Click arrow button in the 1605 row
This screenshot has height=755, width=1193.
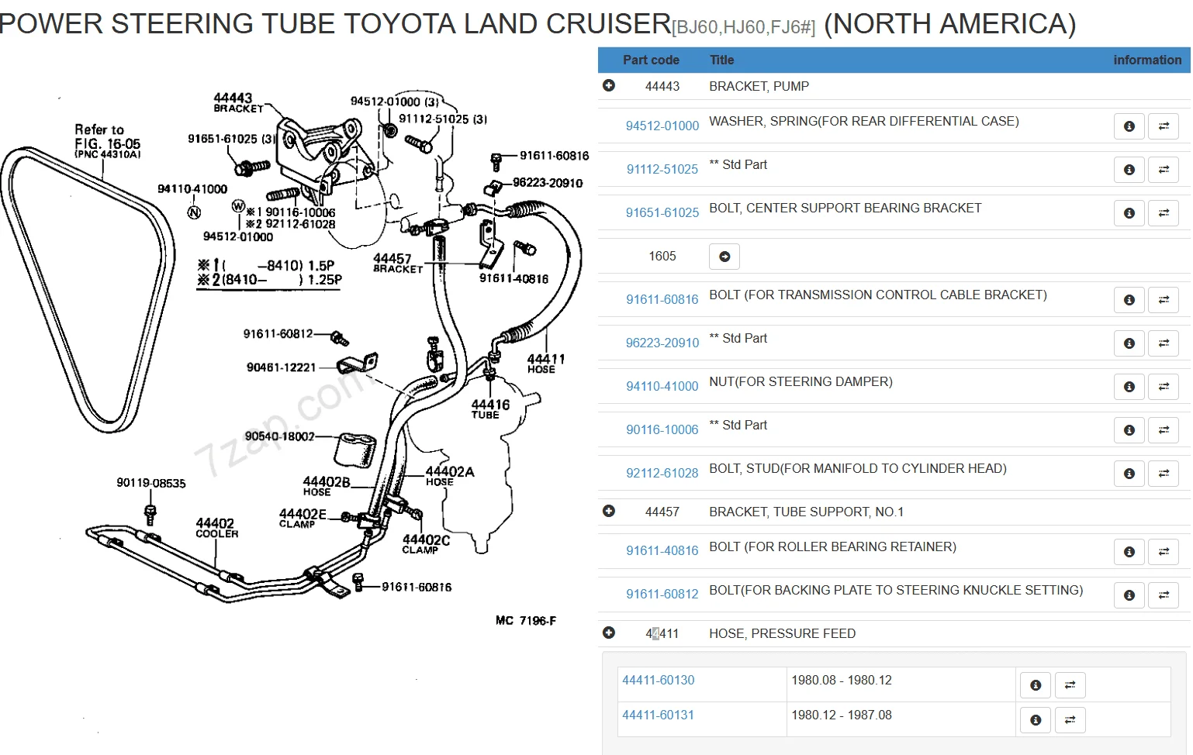[x=724, y=257]
